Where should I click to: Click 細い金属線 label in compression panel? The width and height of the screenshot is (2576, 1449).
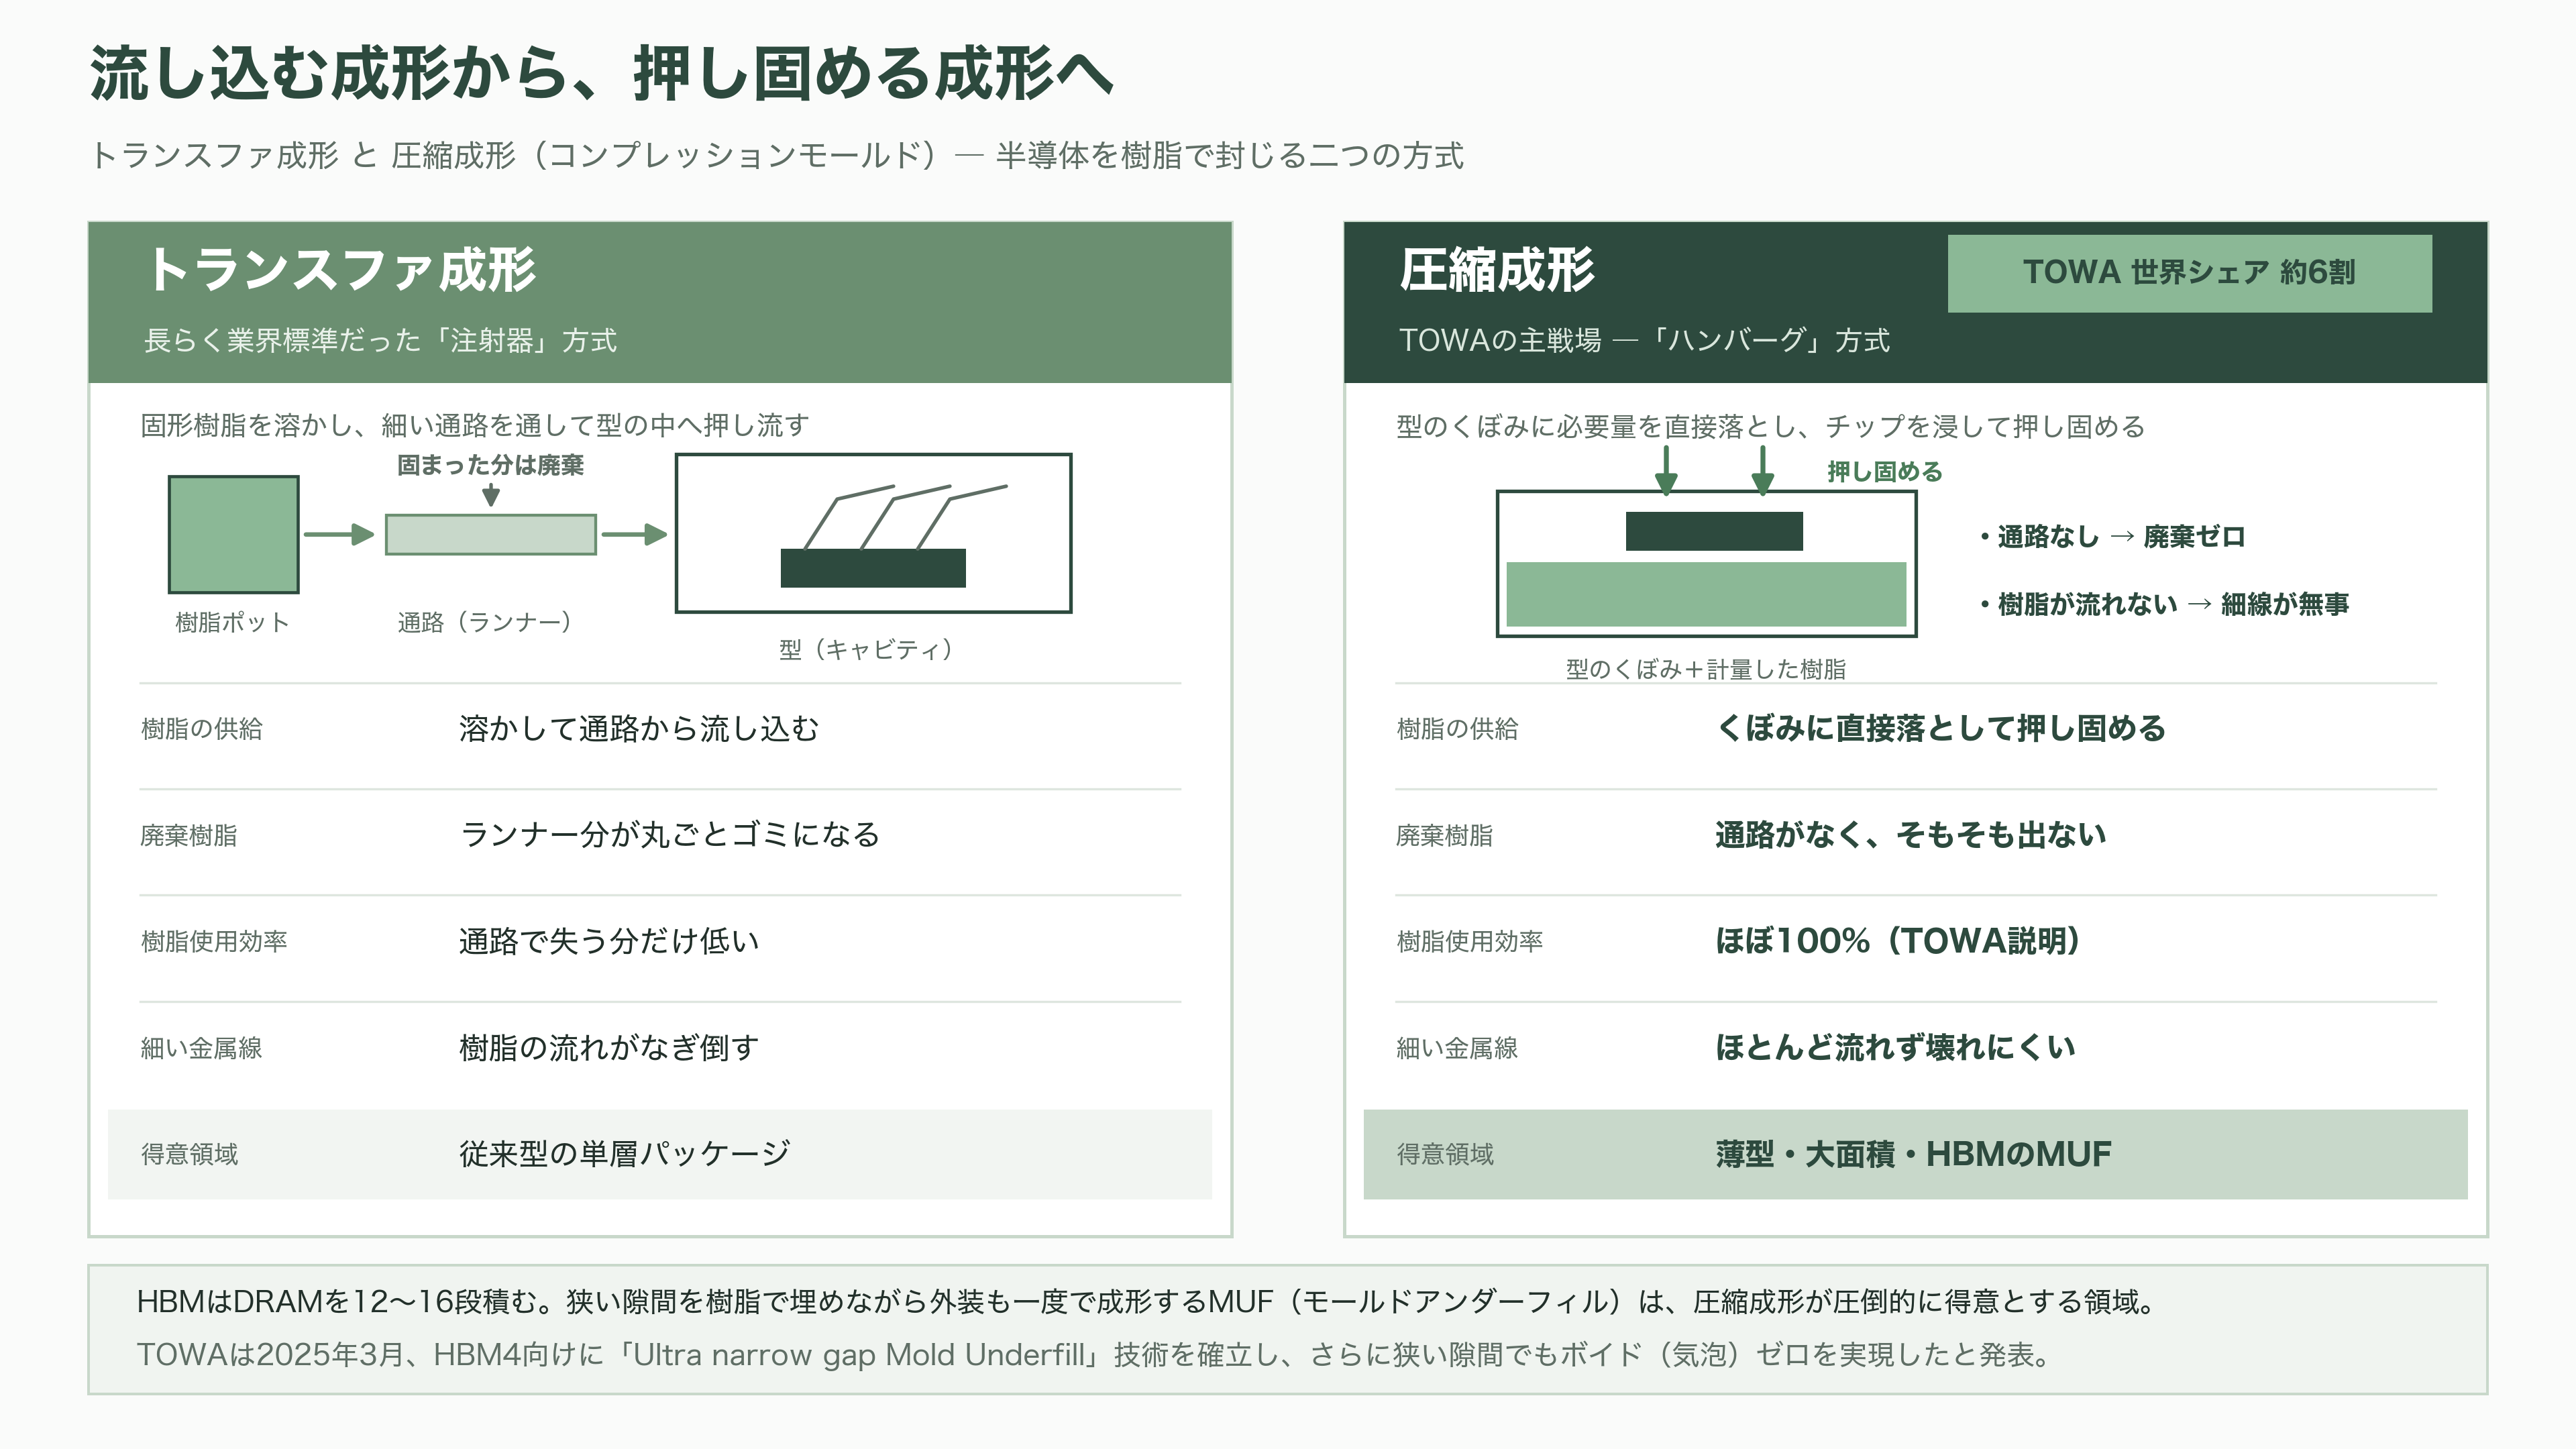pos(1457,1048)
